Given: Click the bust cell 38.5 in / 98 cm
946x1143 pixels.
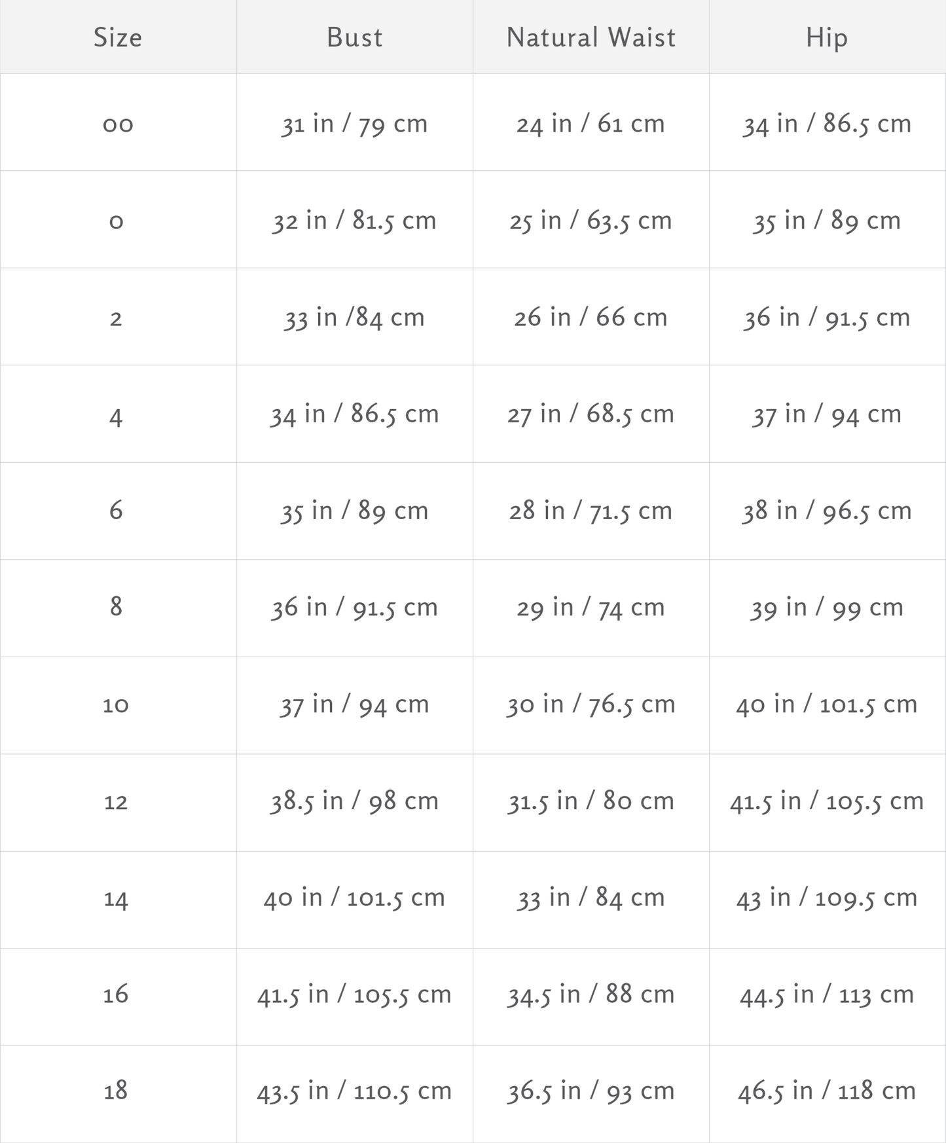Looking at the screenshot, I should [354, 801].
